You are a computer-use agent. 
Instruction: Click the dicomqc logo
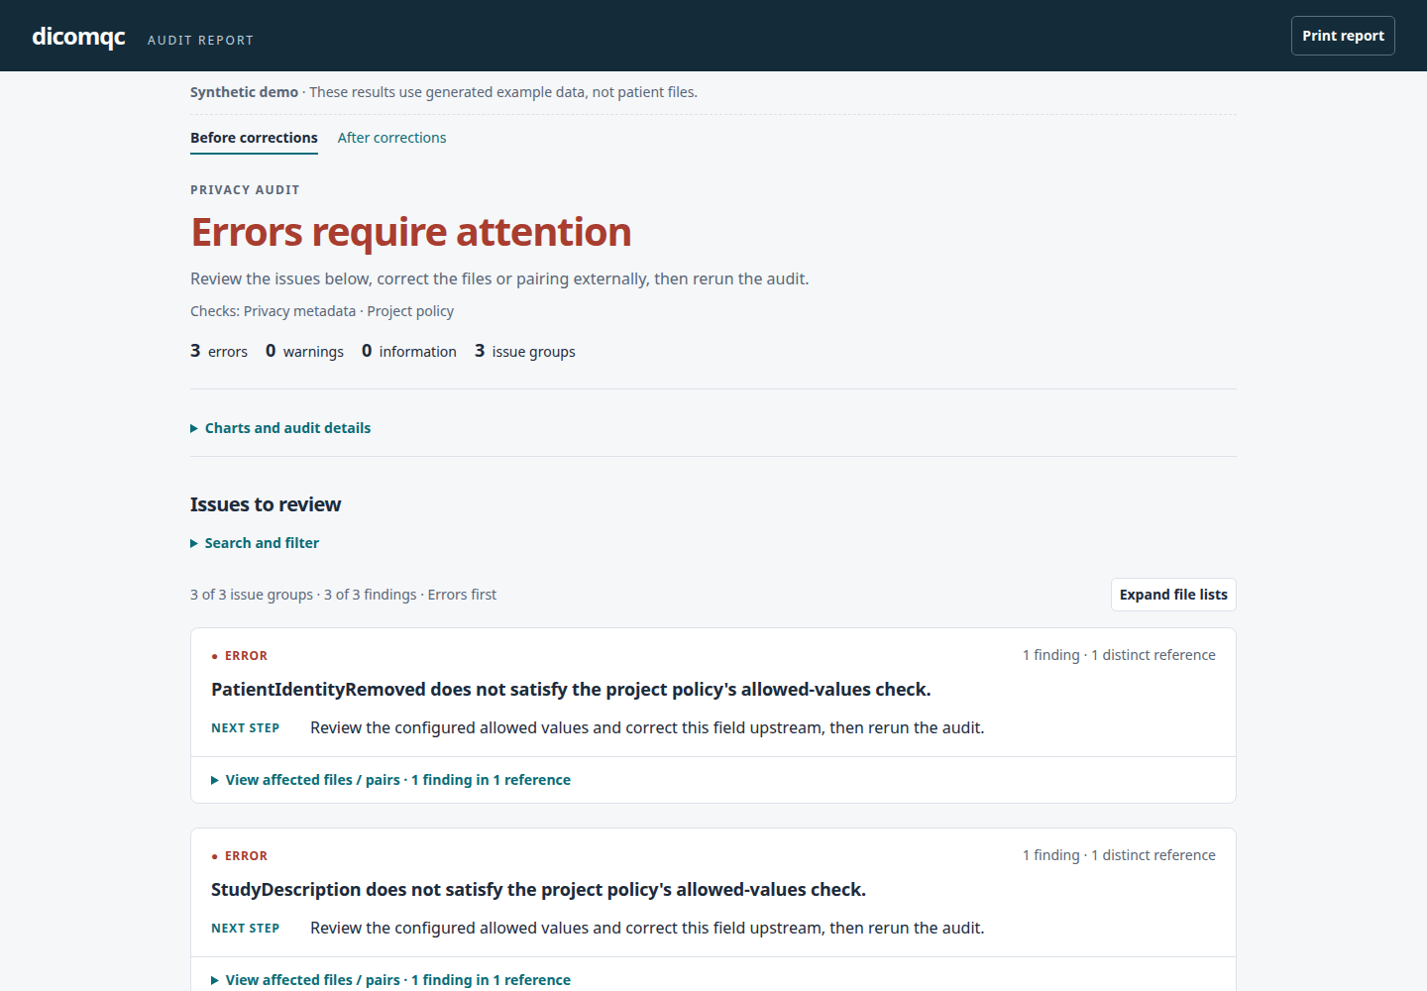78,37
